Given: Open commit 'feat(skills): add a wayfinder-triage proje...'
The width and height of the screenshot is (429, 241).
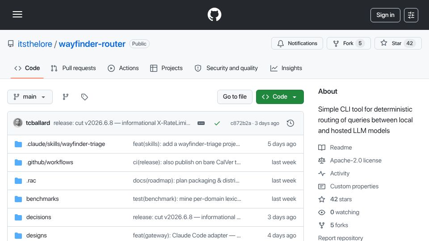Looking at the screenshot, I should coord(186,144).
